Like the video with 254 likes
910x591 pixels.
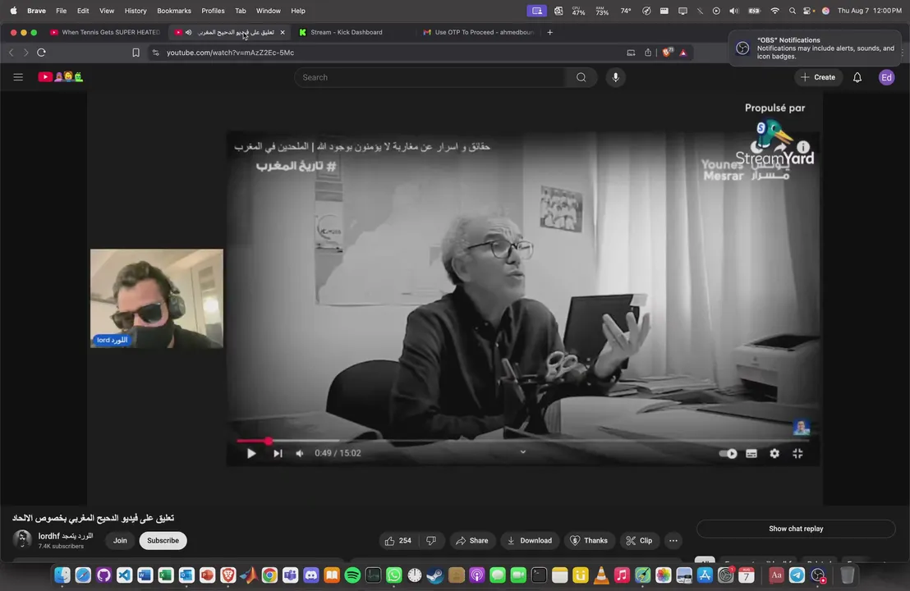(x=398, y=541)
